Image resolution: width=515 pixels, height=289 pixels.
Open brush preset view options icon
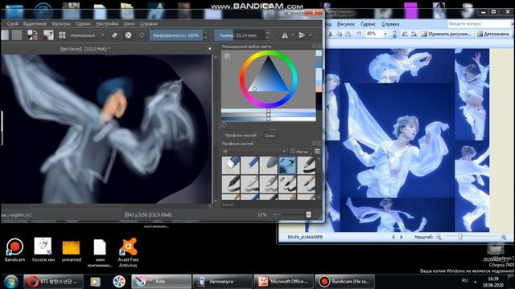coord(317,152)
